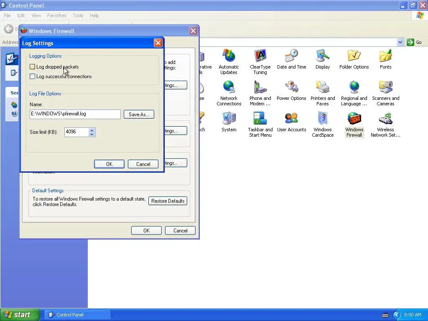This screenshot has height=321, width=428.
Task: Click Save As button
Action: (139, 115)
